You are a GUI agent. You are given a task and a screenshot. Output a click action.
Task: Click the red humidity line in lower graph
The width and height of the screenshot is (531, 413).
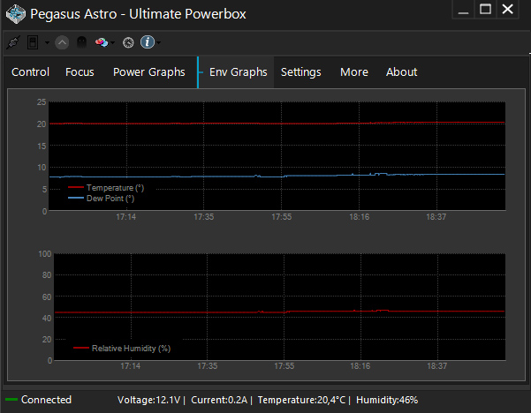pos(280,312)
